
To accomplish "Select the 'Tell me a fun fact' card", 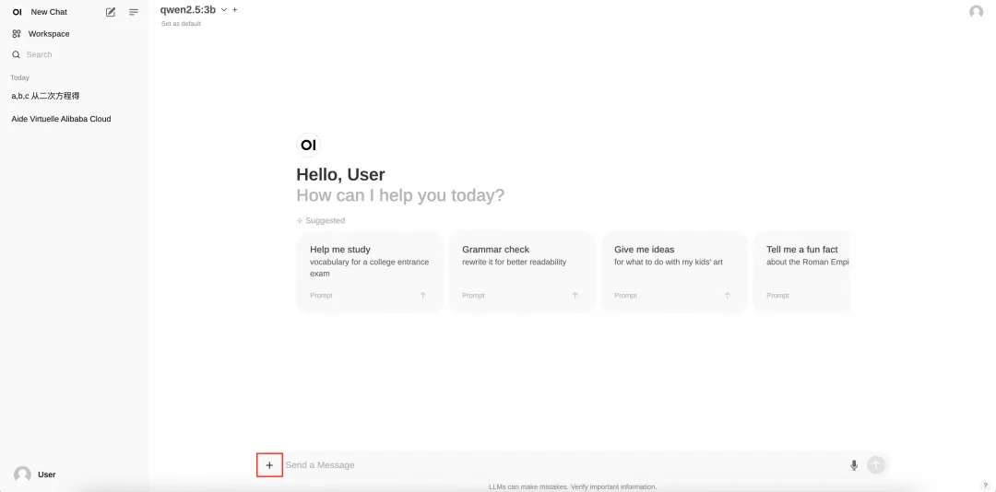I will (802, 272).
